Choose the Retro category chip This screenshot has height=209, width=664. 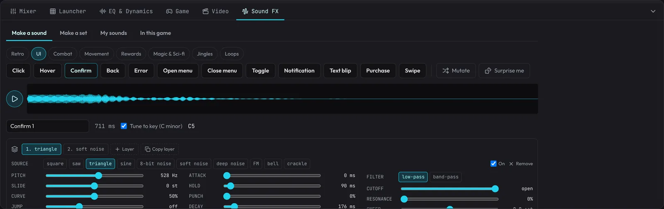click(17, 54)
